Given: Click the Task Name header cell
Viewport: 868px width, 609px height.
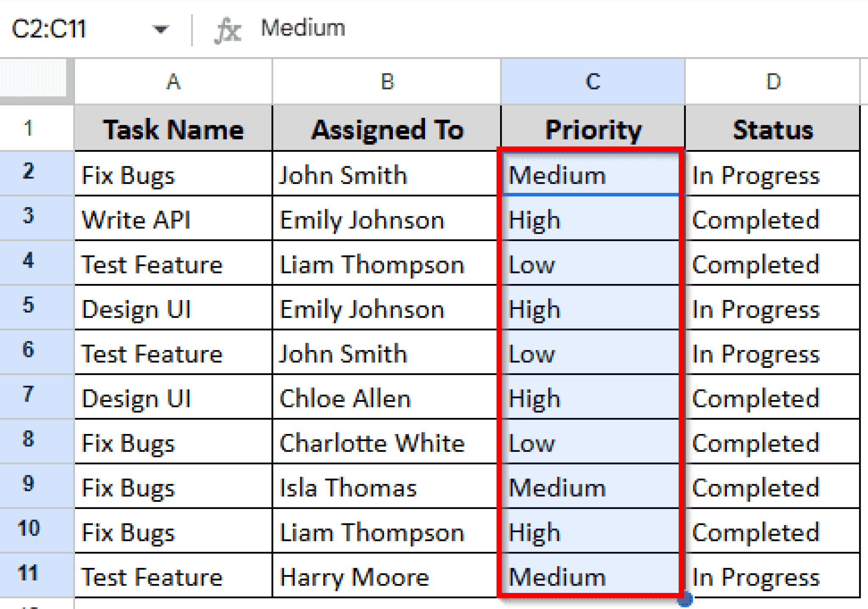Looking at the screenshot, I should pyautogui.click(x=173, y=129).
